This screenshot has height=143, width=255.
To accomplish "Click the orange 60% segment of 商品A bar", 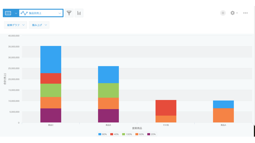I will [x=224, y=115].
